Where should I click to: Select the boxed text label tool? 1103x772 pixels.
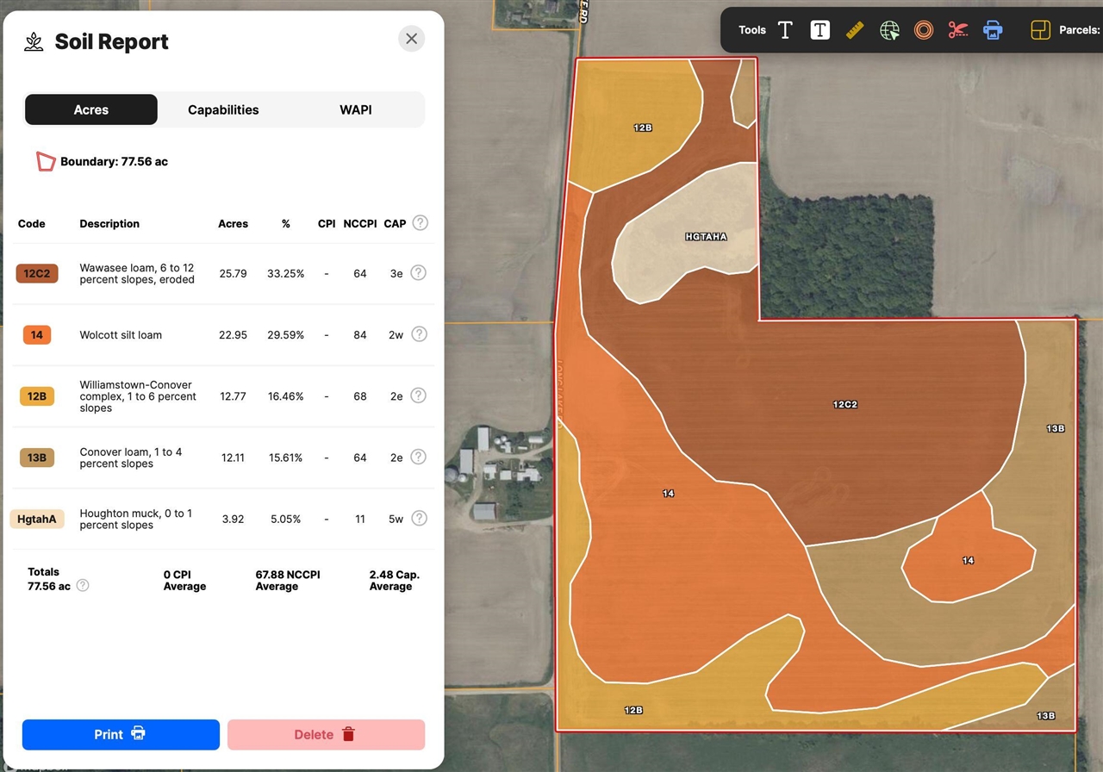pos(819,30)
